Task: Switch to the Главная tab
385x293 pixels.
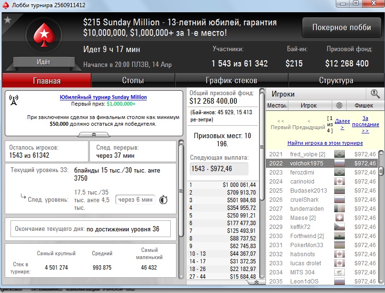Action: point(47,80)
